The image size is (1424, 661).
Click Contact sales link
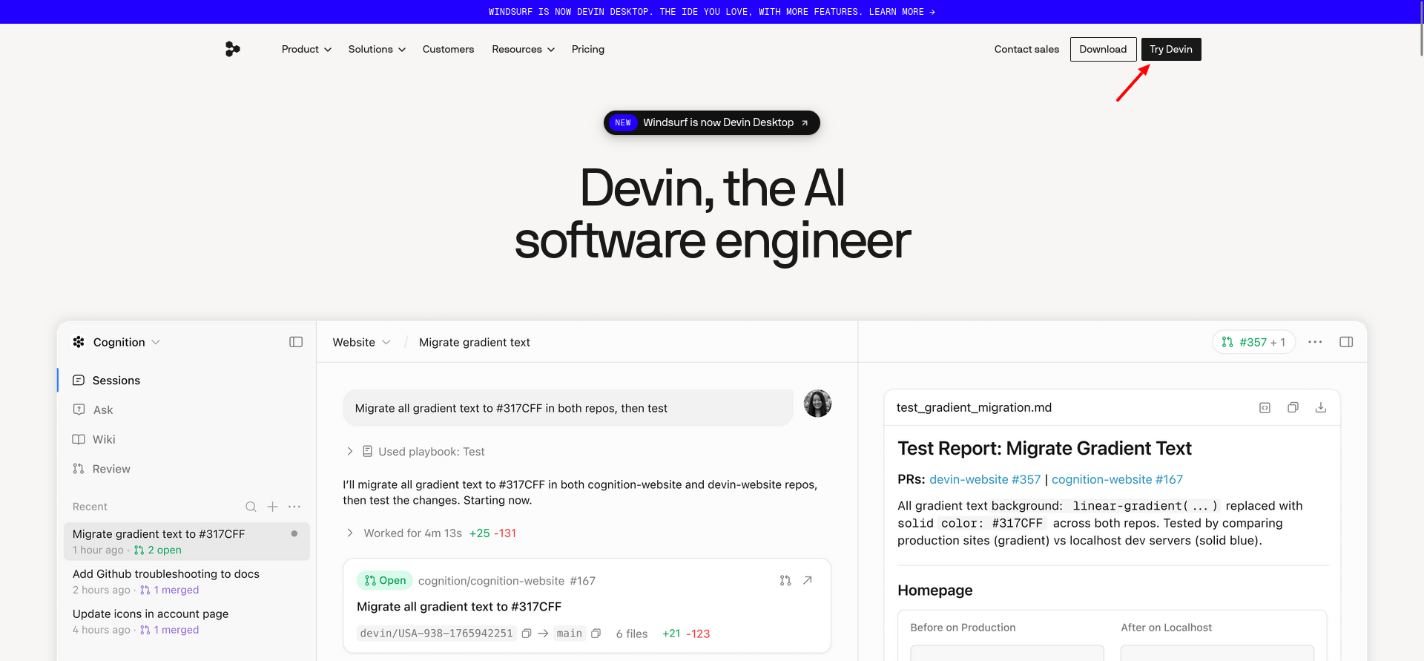[1026, 49]
